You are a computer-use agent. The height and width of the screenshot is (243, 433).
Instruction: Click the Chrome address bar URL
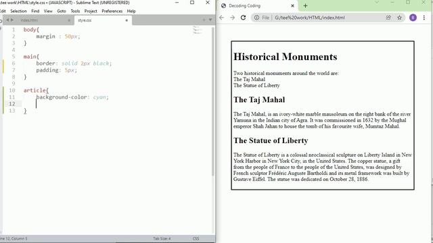point(310,18)
